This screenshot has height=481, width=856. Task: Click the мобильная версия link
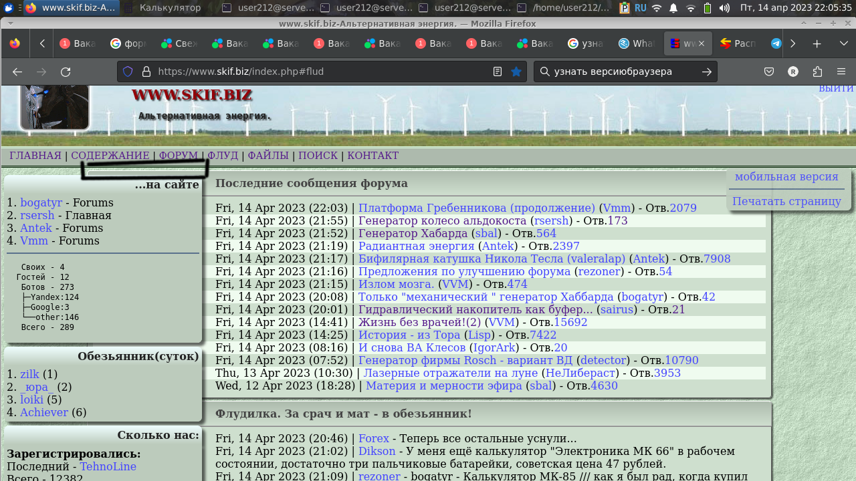(x=786, y=177)
